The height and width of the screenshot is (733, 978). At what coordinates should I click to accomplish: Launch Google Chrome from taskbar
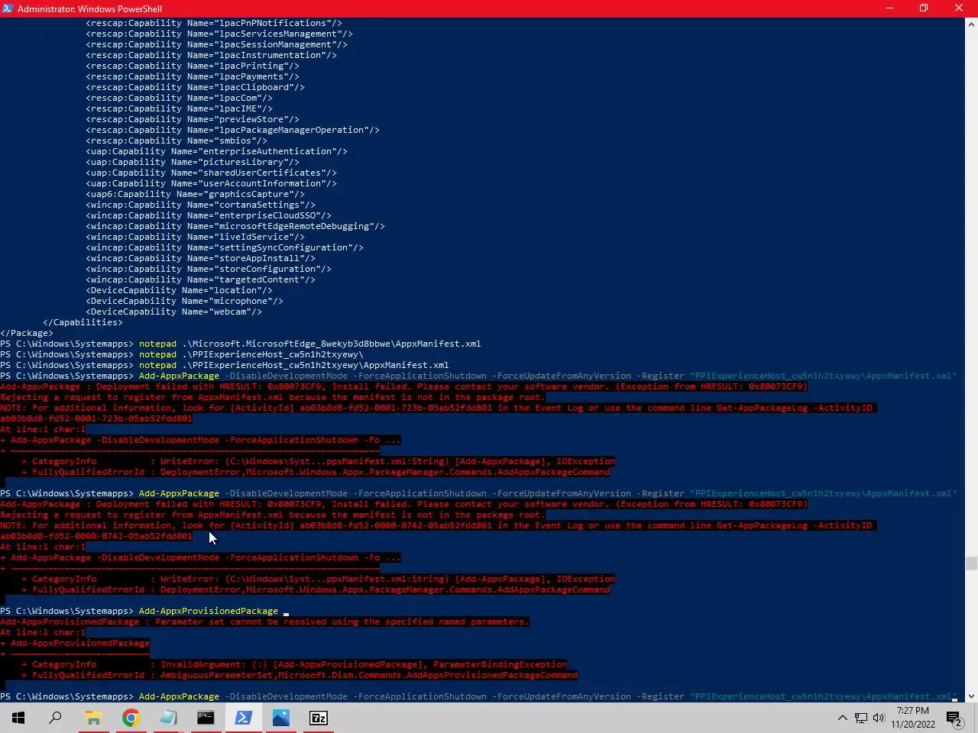coord(131,718)
